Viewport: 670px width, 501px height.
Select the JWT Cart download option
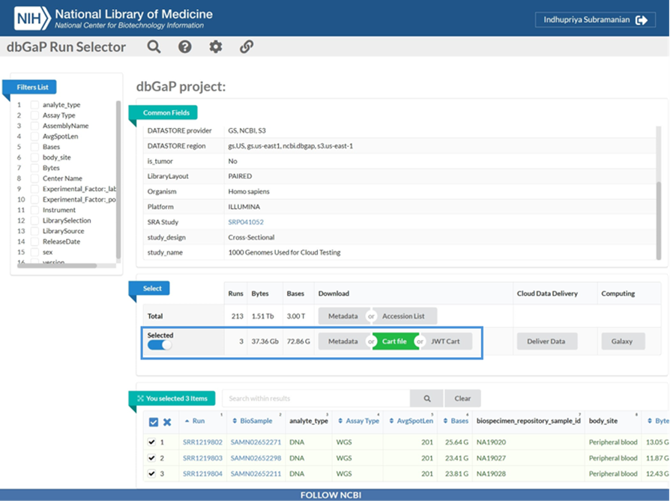point(445,341)
